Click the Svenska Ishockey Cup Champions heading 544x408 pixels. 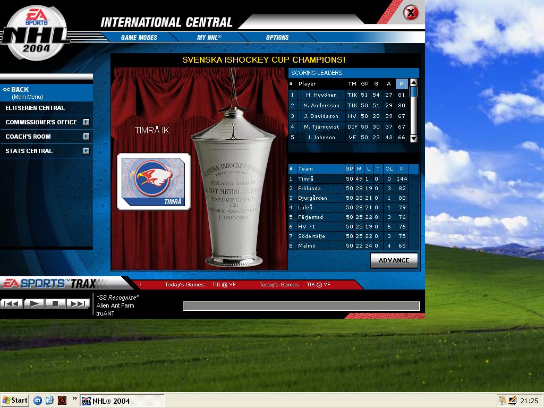click(x=263, y=60)
